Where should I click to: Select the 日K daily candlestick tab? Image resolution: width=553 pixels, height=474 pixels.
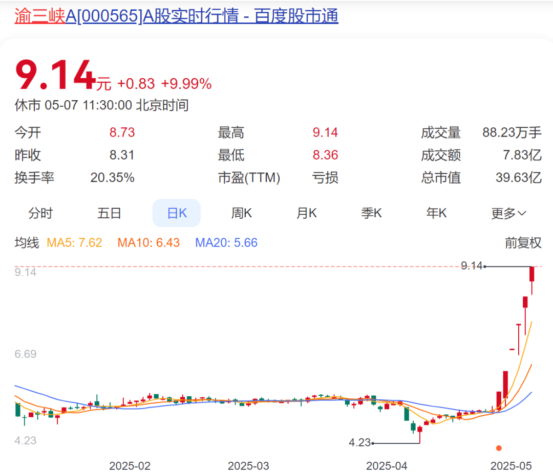[x=176, y=213]
